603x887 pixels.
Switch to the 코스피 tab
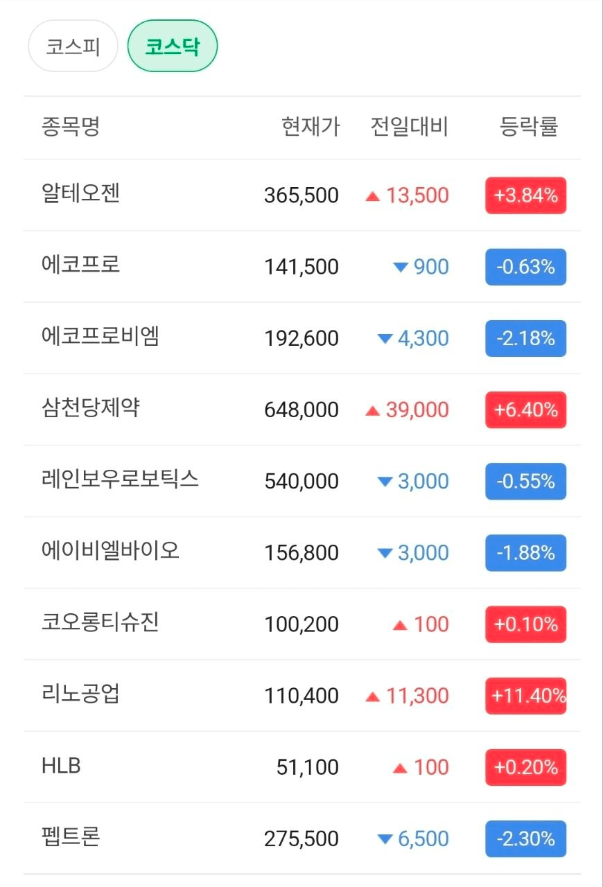73,47
